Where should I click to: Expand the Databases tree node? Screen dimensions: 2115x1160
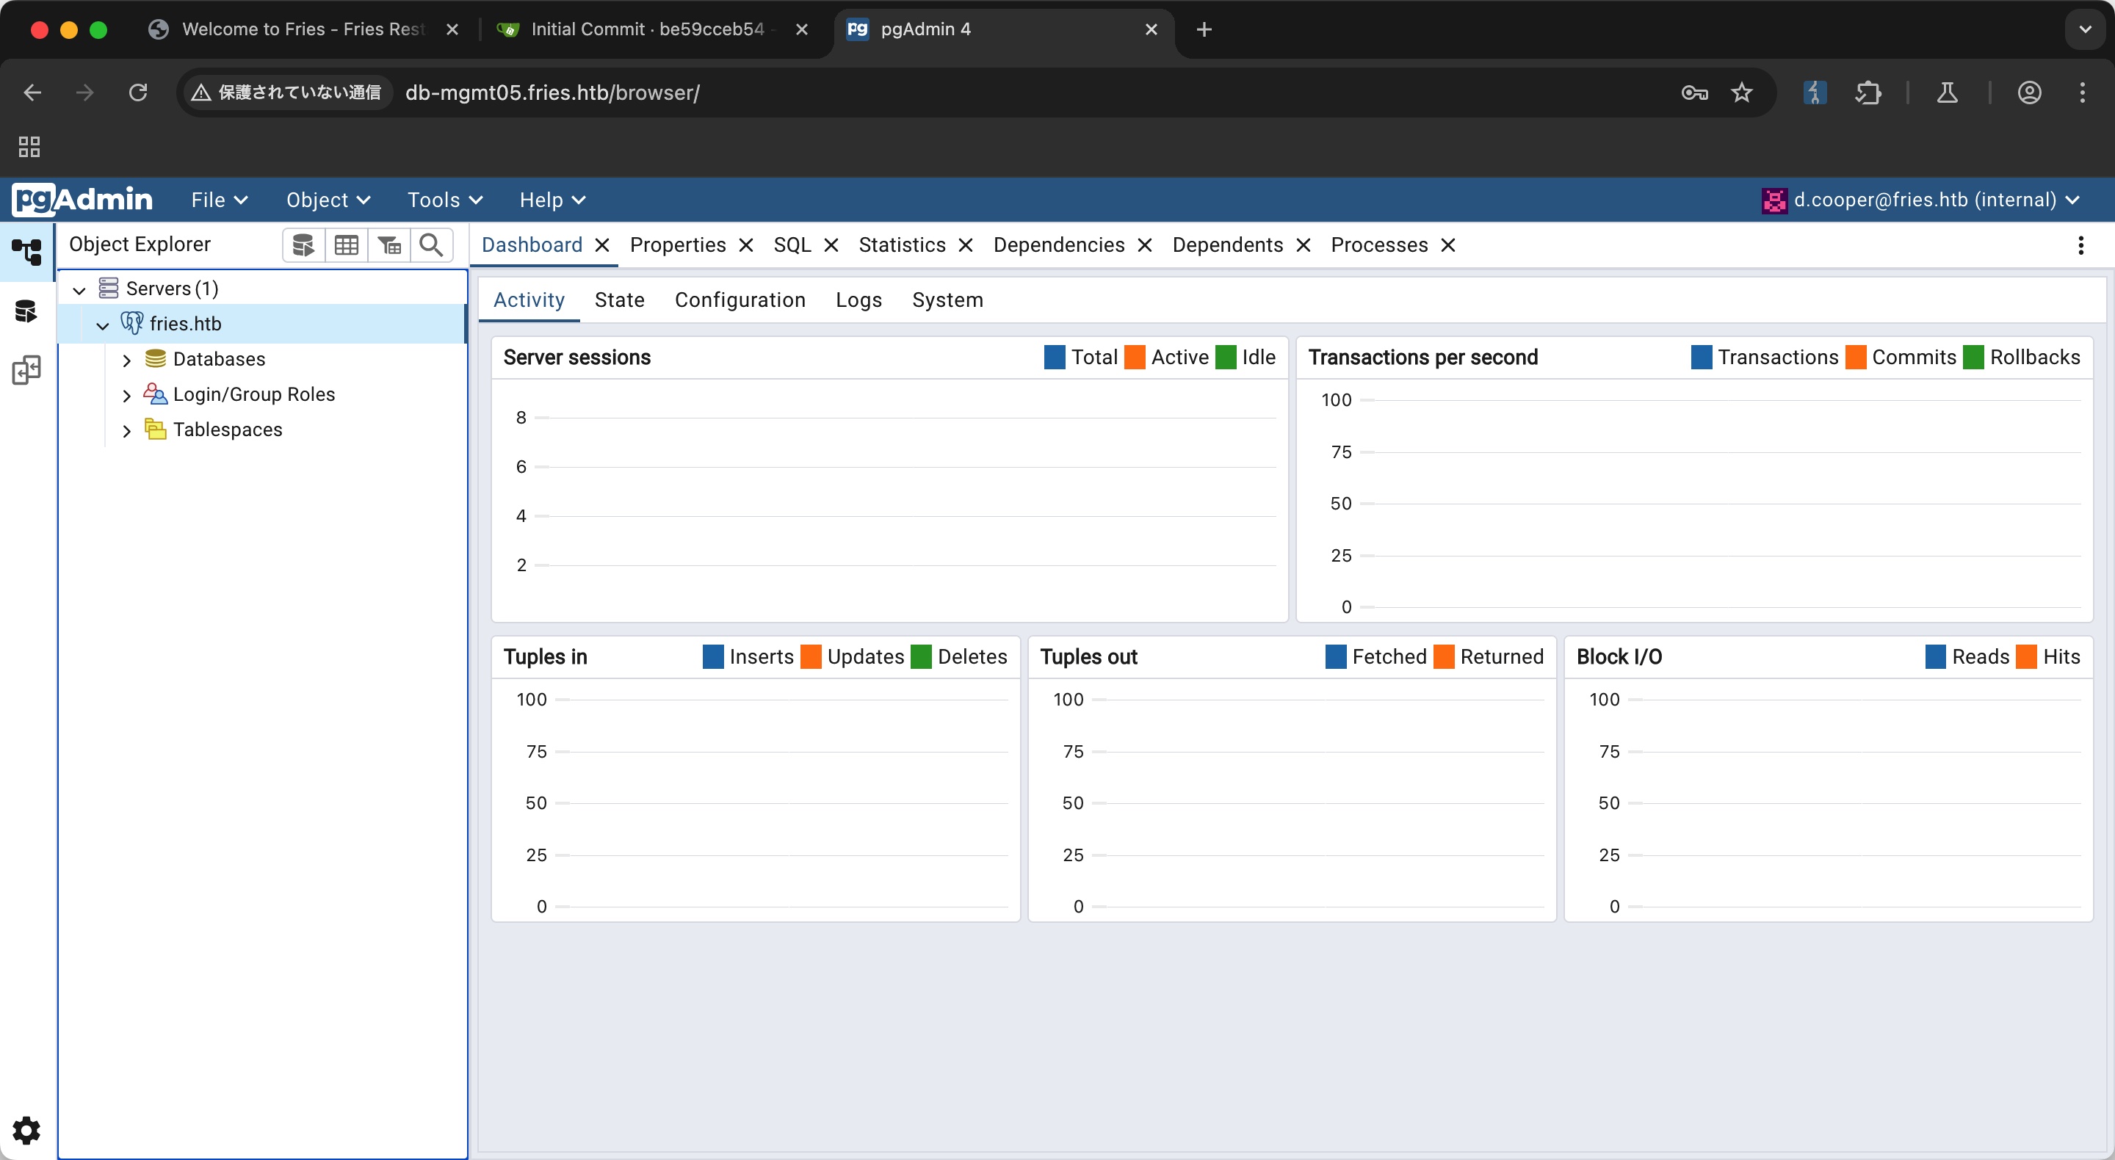click(126, 360)
